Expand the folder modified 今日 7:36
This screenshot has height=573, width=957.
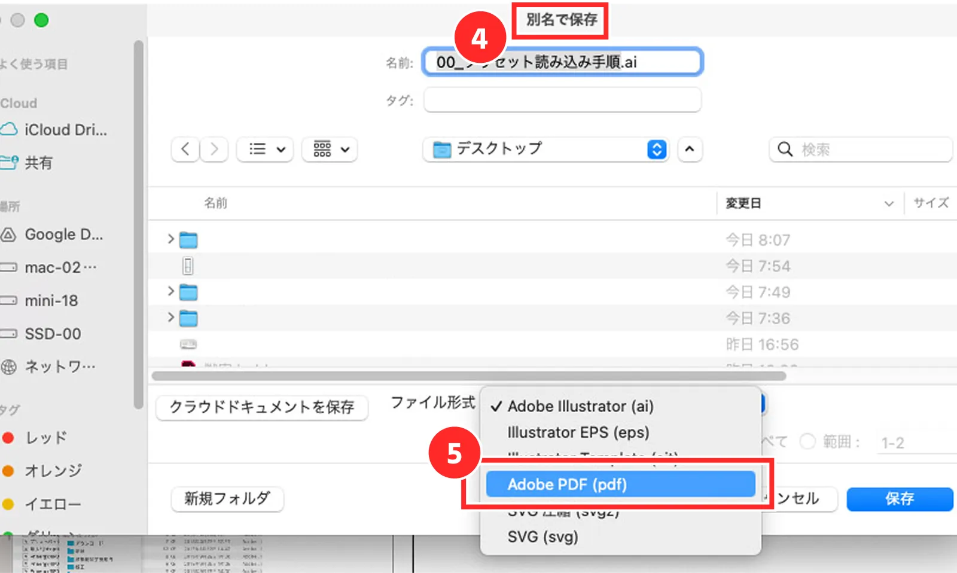171,317
